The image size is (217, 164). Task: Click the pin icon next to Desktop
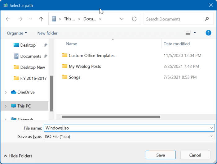pyautogui.click(x=45, y=45)
